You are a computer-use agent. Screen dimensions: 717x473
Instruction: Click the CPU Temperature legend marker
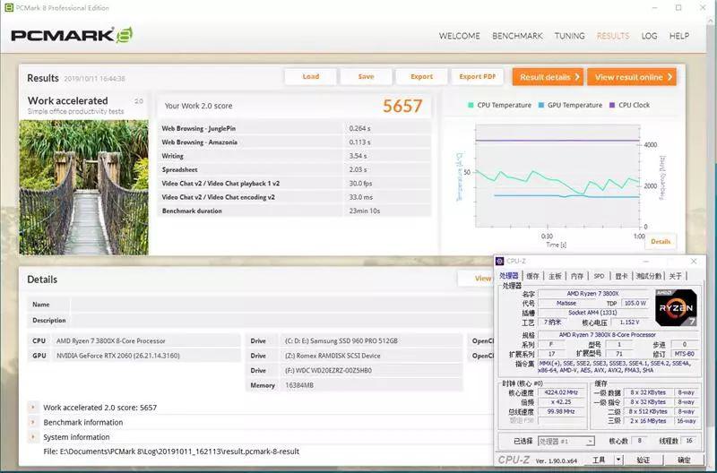pos(471,105)
